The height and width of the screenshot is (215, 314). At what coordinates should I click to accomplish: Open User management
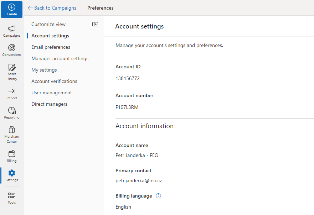(x=51, y=93)
